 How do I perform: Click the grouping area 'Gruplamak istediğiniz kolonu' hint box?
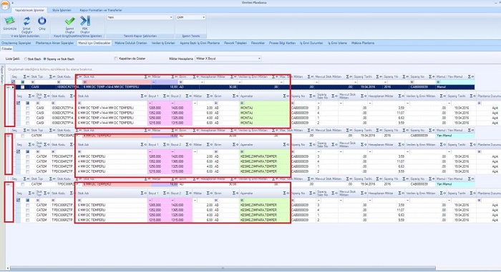51,69
